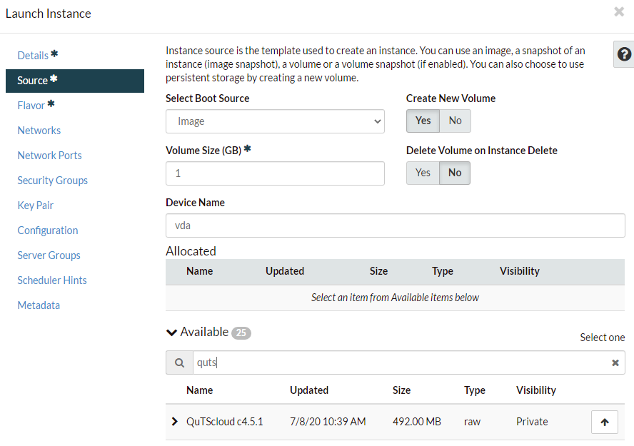This screenshot has height=446, width=634.
Task: Open the Networks step
Action: coord(39,131)
